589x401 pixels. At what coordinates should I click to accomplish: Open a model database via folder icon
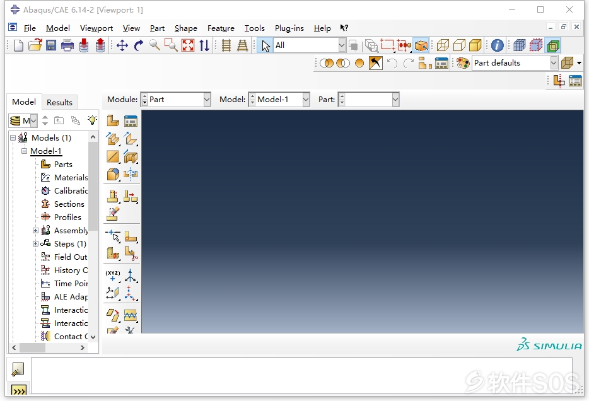(35, 45)
